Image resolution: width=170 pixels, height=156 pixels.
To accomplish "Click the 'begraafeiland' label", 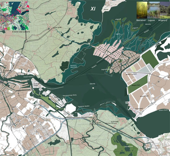I will (106, 69).
